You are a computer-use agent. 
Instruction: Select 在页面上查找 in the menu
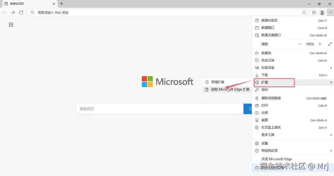click(x=293, y=127)
